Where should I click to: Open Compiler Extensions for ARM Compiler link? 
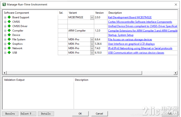(x=143, y=31)
